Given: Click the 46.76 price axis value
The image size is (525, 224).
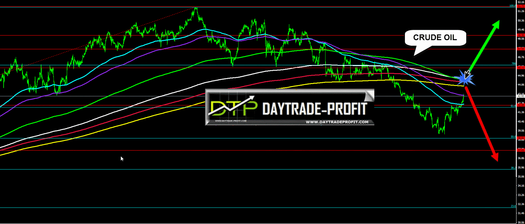Looking at the screenshot, I should 521,57.
